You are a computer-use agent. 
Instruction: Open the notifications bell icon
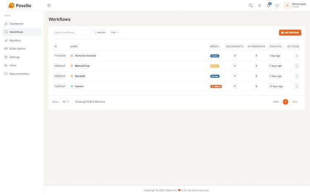tap(269, 5)
